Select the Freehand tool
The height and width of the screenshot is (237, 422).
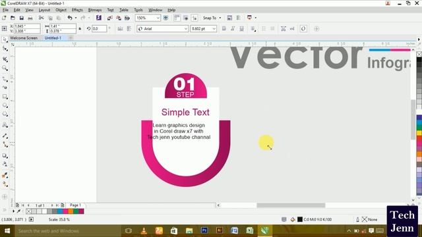tap(5, 79)
